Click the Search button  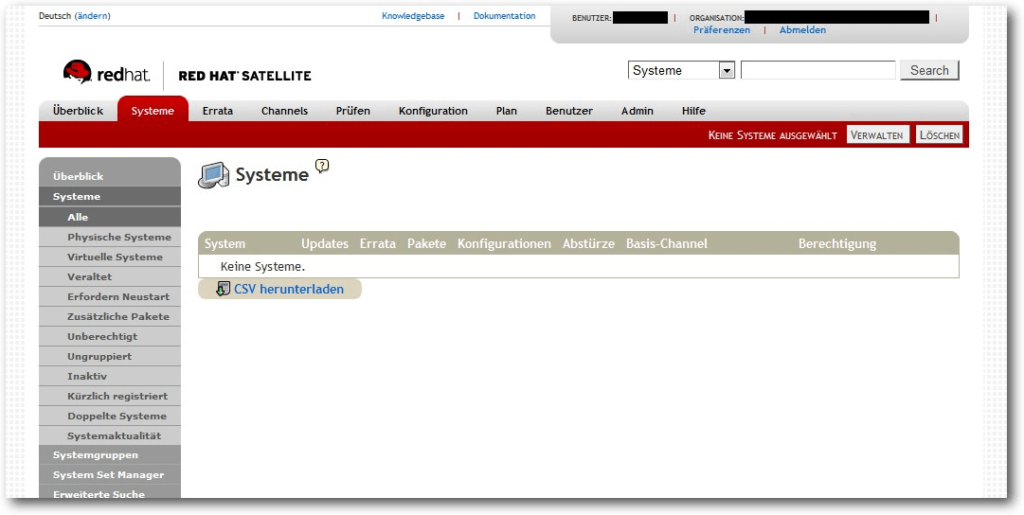point(929,70)
